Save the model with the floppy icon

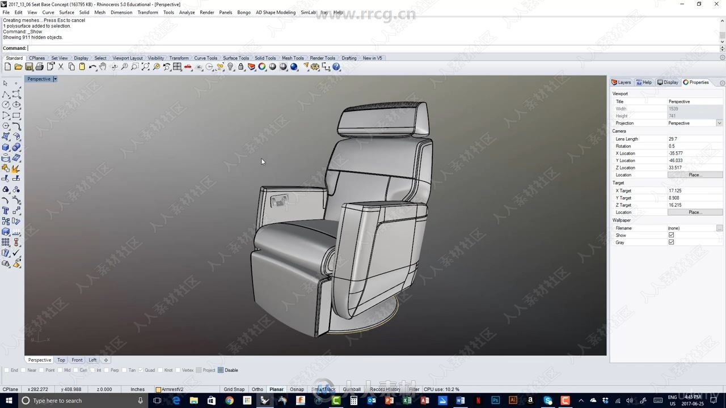(x=29, y=67)
